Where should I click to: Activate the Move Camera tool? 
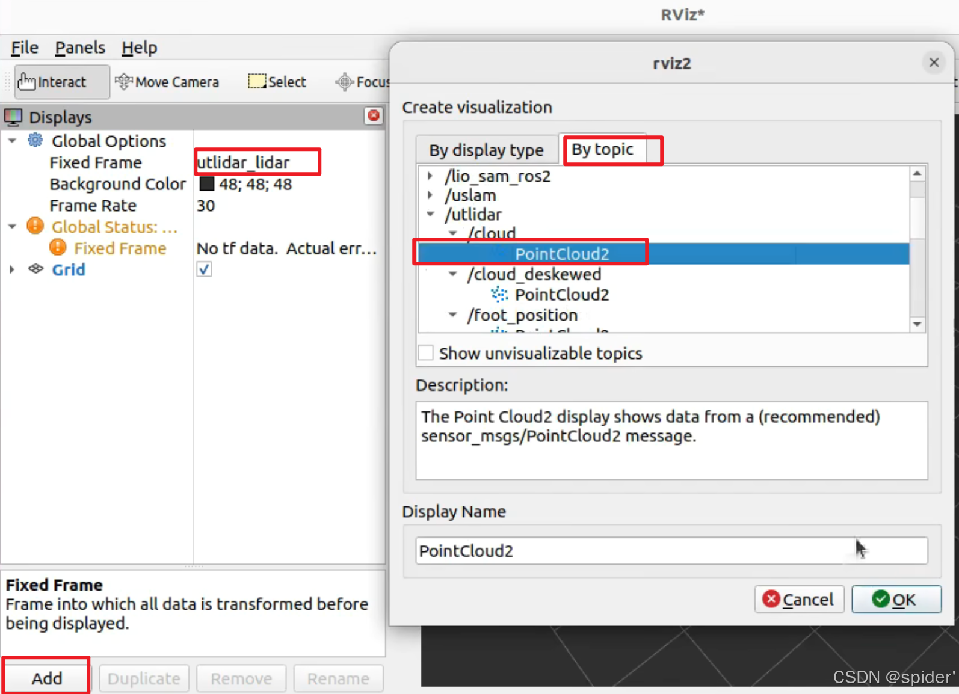[x=167, y=82]
